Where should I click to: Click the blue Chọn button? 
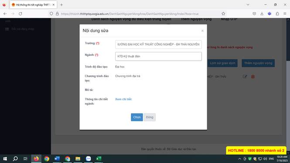(x=136, y=117)
